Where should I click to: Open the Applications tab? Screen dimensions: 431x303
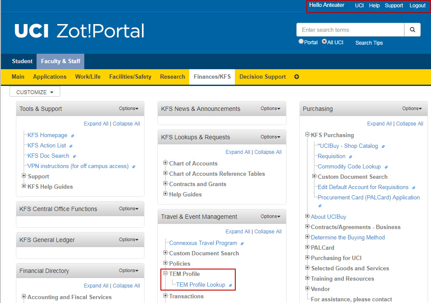(50, 77)
